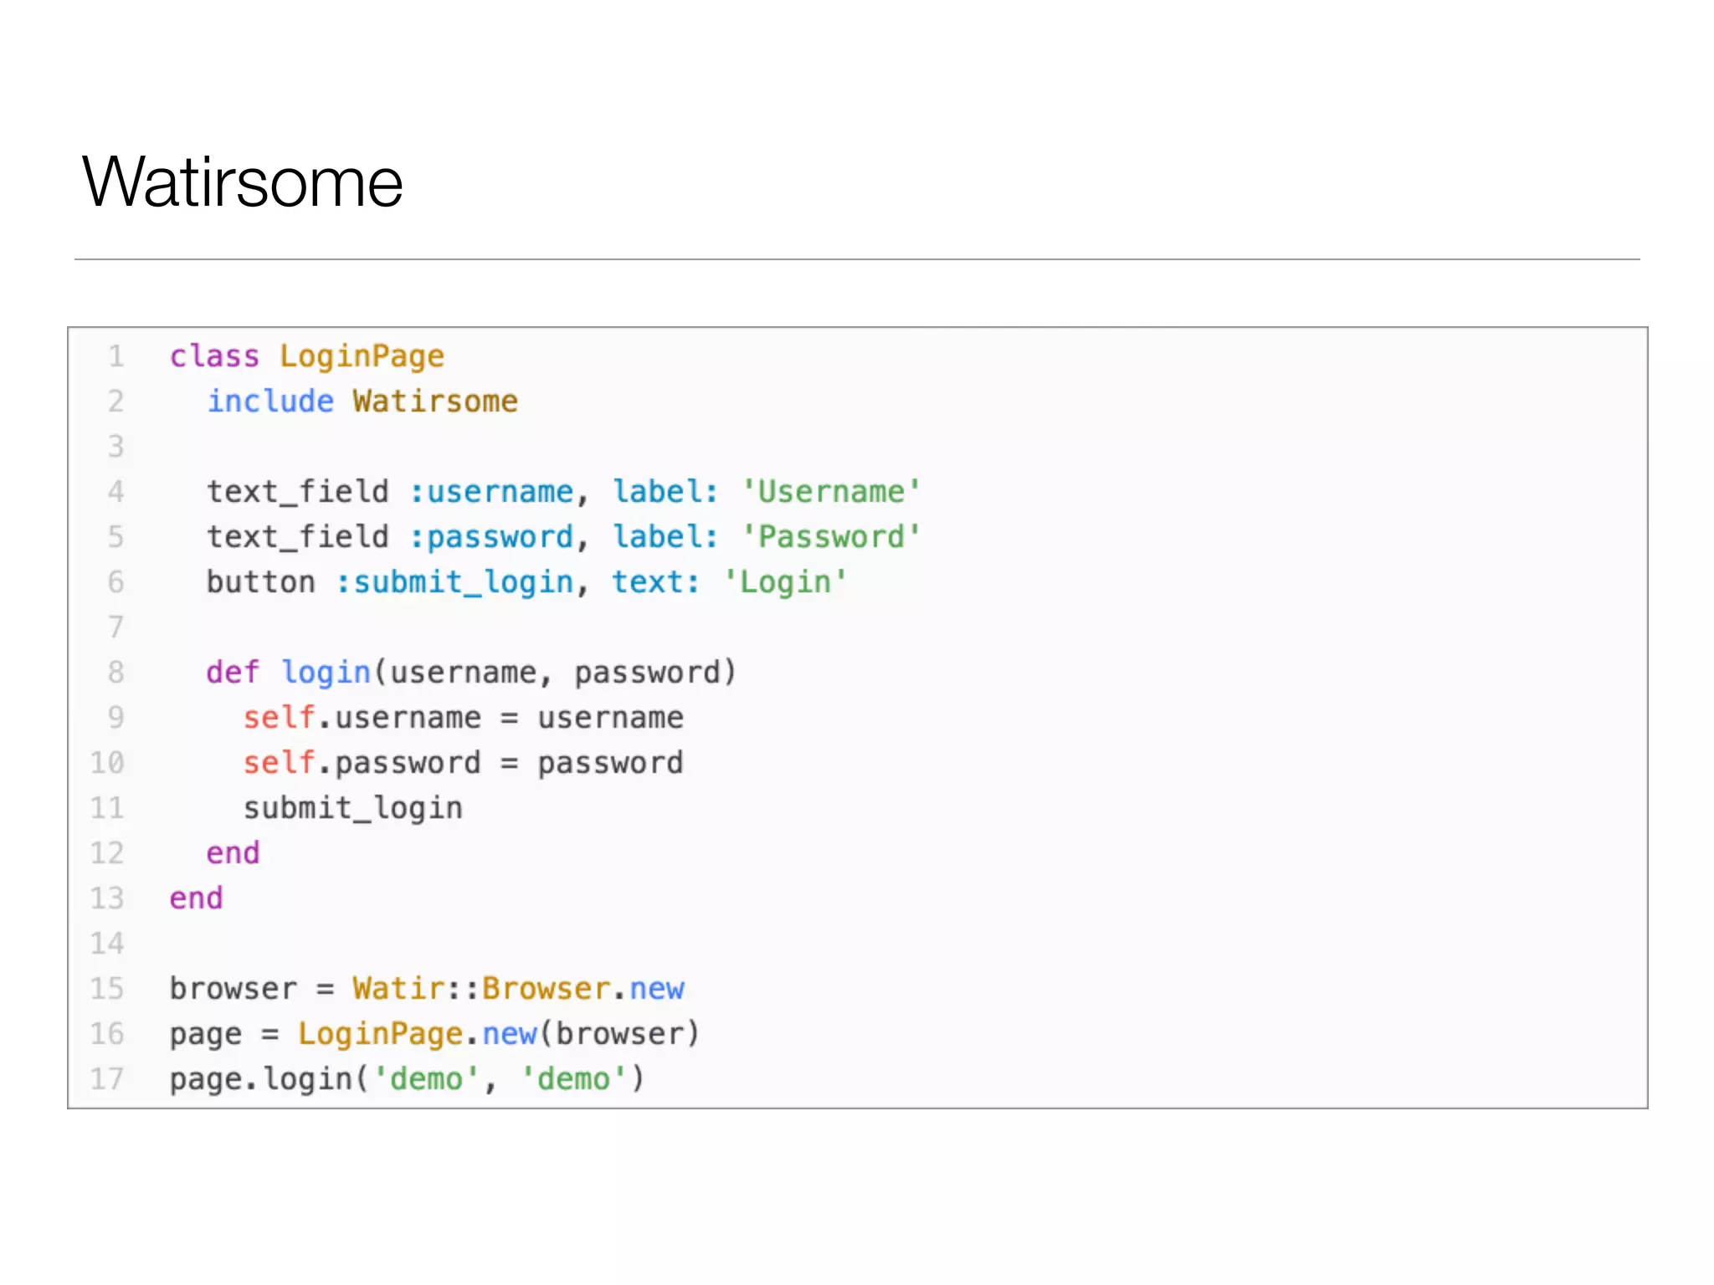Click the end keyword on line 13
Screen dimensions: 1714x1285
coord(196,898)
